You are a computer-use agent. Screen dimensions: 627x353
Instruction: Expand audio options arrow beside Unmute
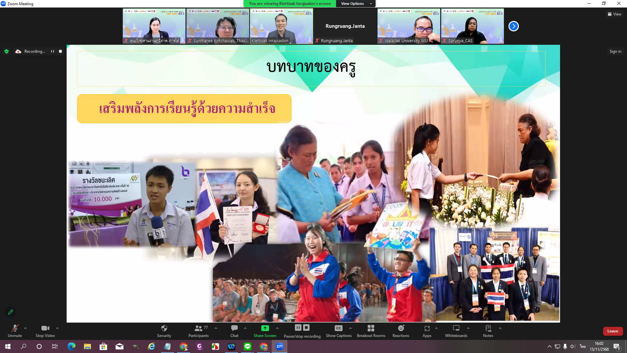25,328
